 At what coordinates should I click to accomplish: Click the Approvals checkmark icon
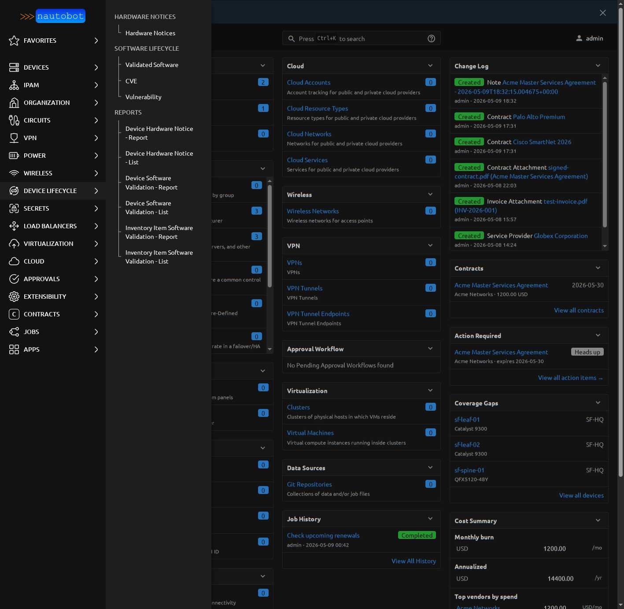(14, 279)
